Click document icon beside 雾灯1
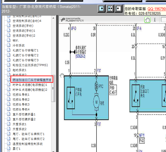 (x=8, y=148)
